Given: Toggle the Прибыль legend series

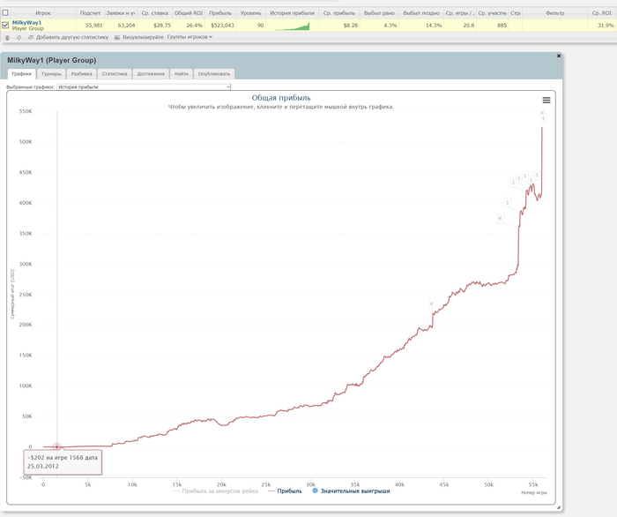Looking at the screenshot, I should (x=285, y=491).
